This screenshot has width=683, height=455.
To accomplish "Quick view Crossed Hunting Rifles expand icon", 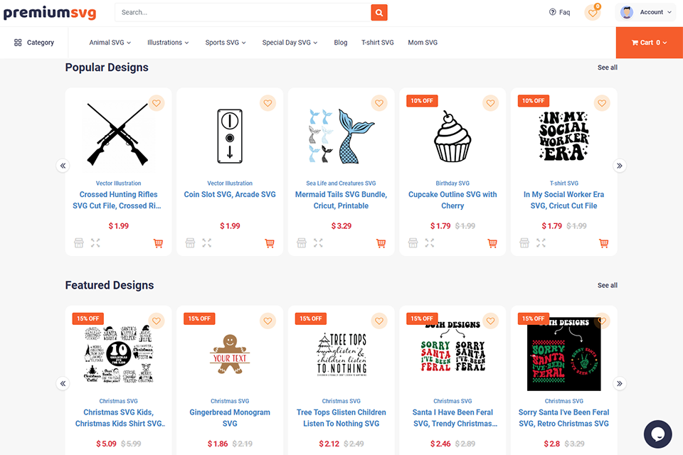I will coord(95,243).
